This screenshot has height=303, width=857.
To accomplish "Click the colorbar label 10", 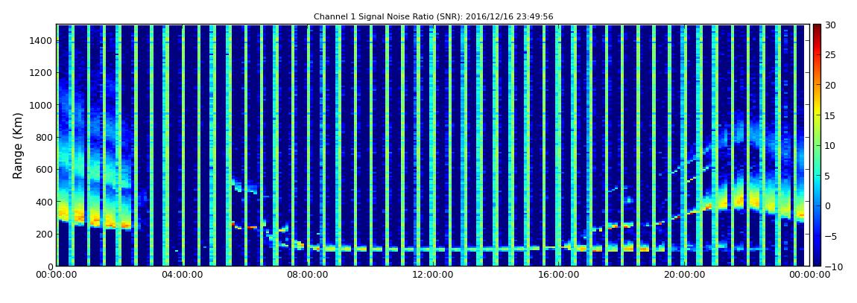I will tap(830, 146).
